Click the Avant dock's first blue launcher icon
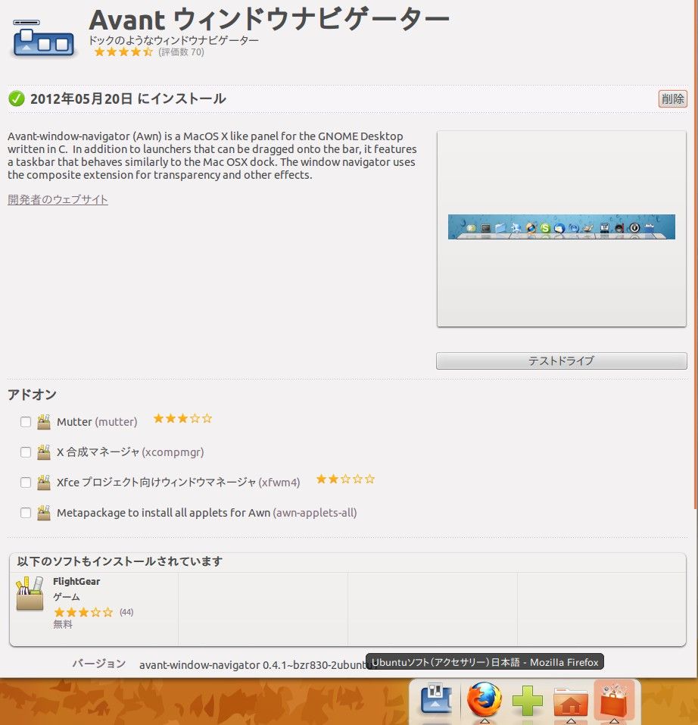 (435, 698)
